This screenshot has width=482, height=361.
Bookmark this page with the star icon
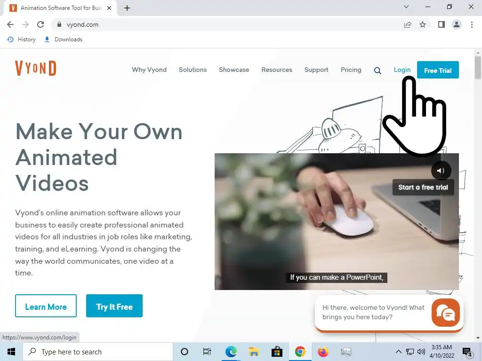click(x=423, y=24)
